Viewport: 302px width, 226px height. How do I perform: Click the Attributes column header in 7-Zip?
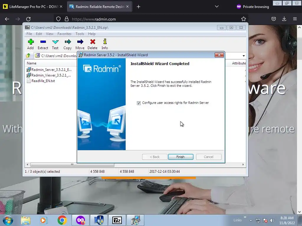[x=239, y=63]
